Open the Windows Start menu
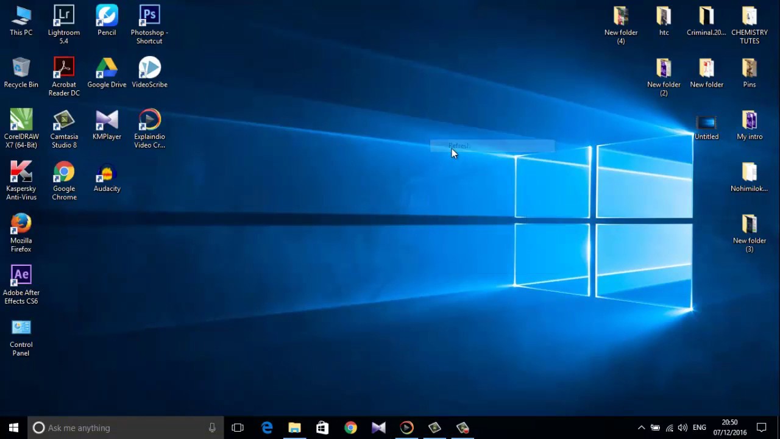780x439 pixels. (13, 427)
